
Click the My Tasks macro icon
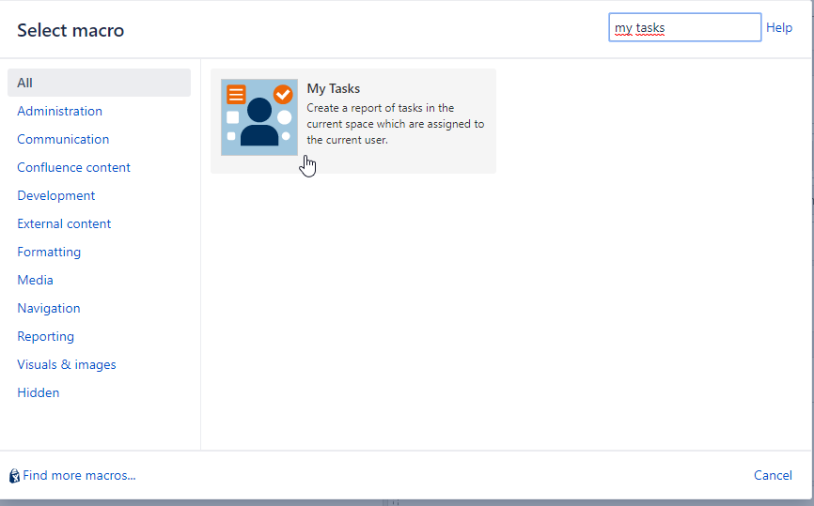(258, 117)
